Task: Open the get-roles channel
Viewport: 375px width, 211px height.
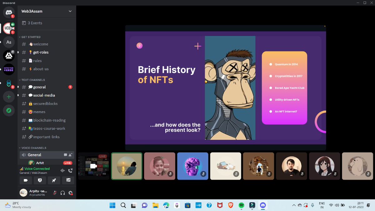Action: [x=47, y=53]
